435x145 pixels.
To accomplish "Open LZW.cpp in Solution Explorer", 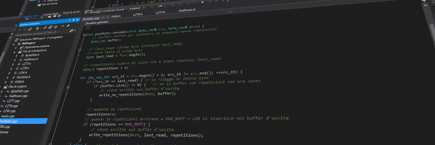I will click(9, 111).
